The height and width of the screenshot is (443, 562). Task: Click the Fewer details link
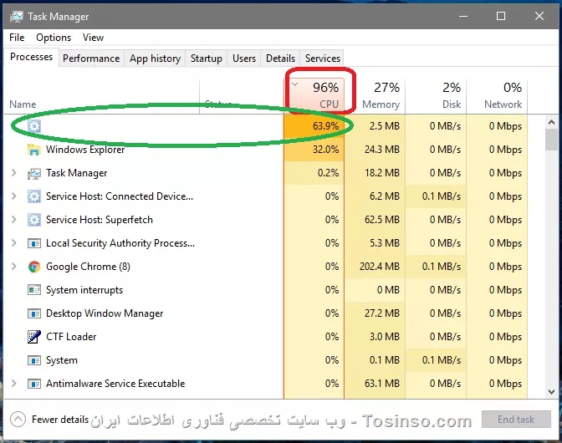click(60, 420)
